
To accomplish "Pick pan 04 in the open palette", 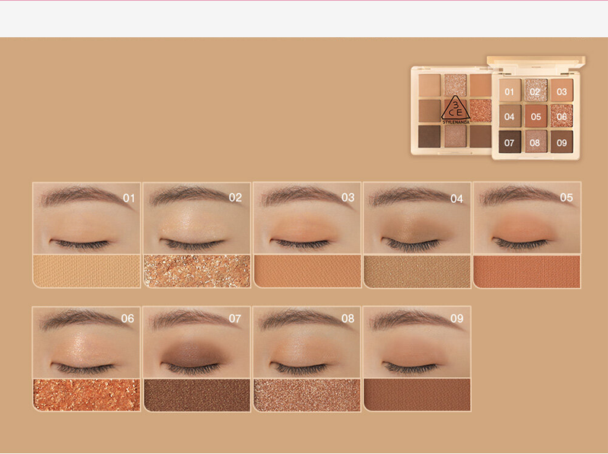I will pos(510,116).
